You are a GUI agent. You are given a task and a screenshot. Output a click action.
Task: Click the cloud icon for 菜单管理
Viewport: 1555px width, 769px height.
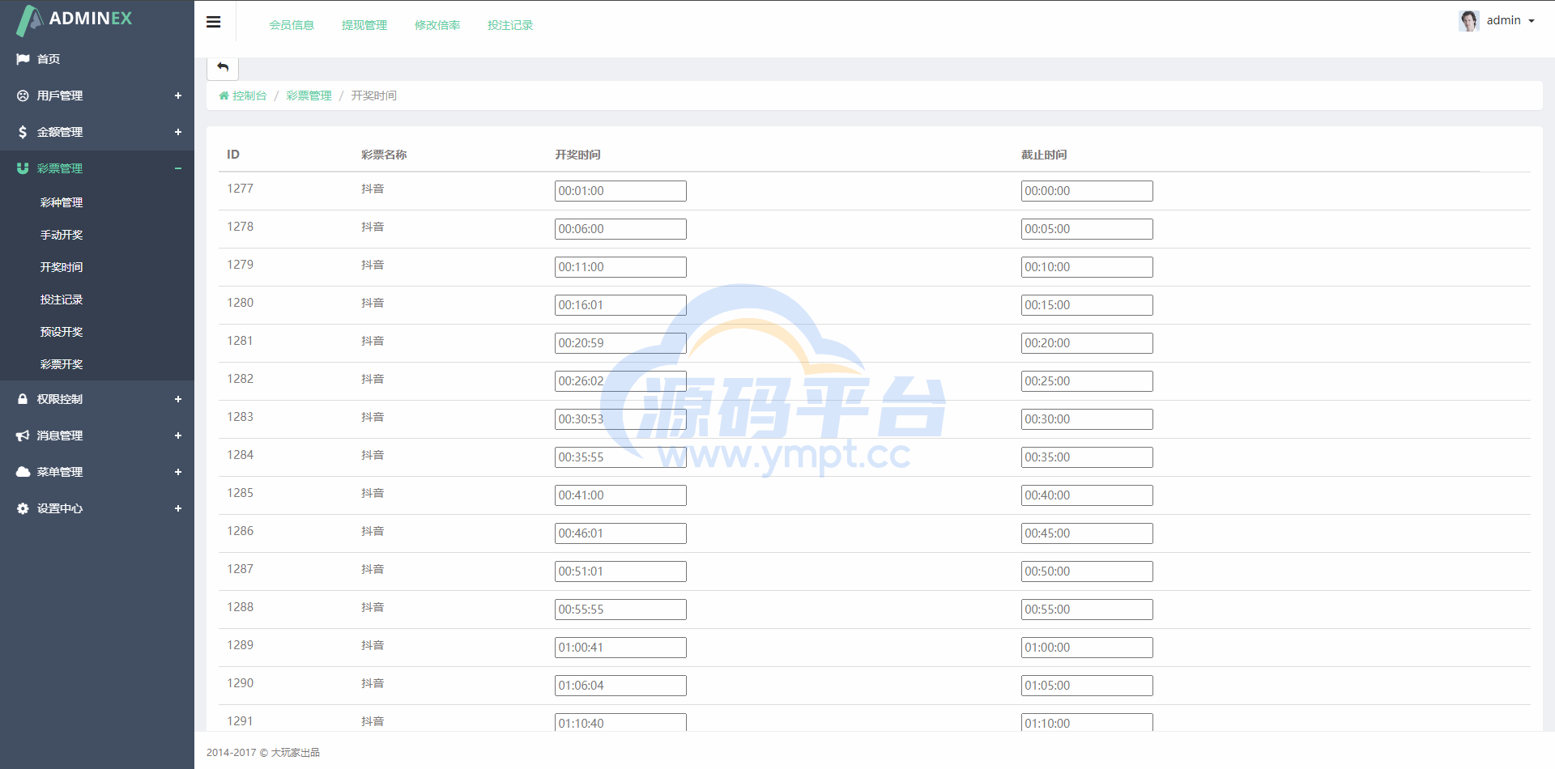click(23, 472)
